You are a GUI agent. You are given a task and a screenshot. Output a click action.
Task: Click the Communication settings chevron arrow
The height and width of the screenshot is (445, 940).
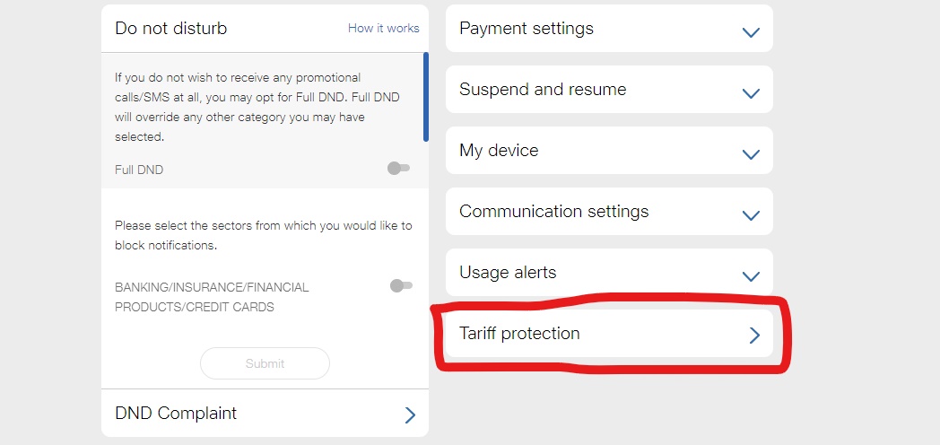[751, 215]
